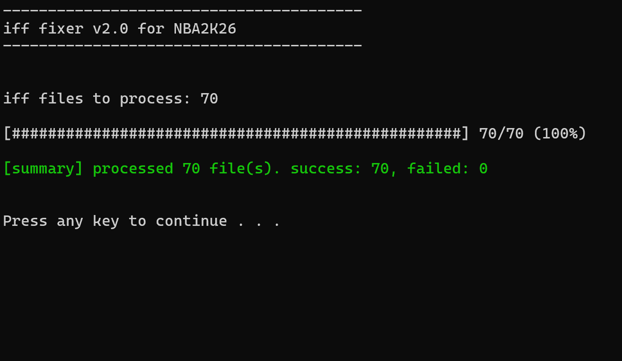Click the "success: 70" result

click(340, 169)
